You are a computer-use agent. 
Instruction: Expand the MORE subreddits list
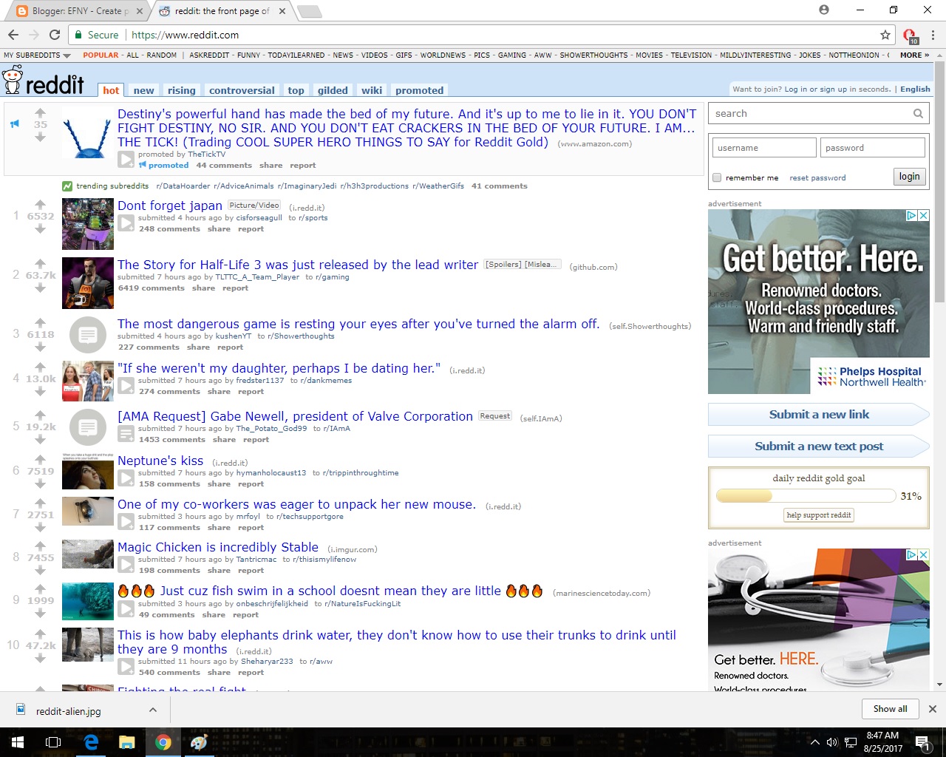[914, 55]
